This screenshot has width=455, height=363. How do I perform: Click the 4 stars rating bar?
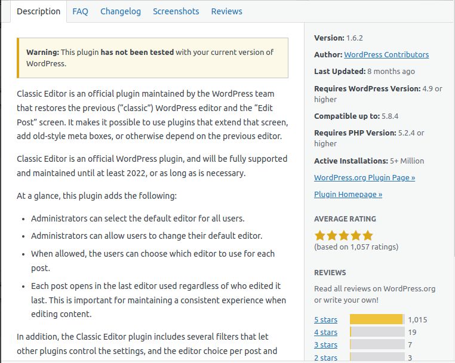(377, 332)
